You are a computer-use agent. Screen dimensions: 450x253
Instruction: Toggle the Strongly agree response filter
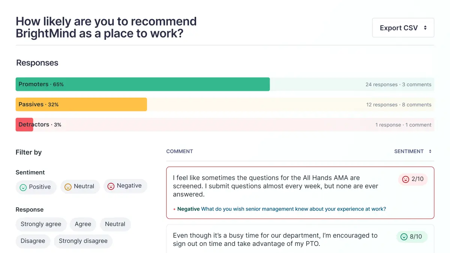pyautogui.click(x=41, y=224)
